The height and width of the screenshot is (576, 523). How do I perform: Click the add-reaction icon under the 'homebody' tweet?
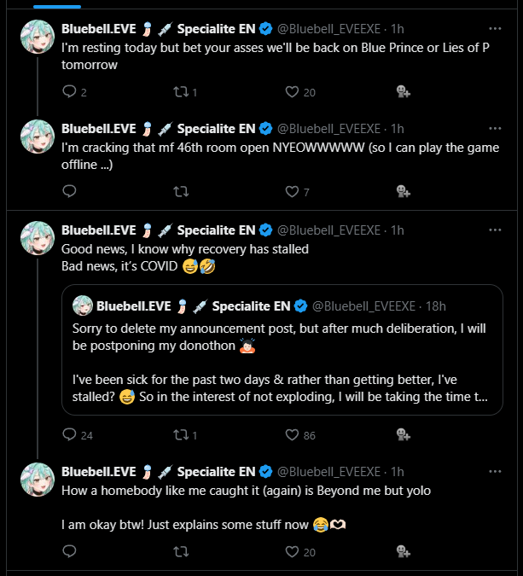[x=404, y=551]
